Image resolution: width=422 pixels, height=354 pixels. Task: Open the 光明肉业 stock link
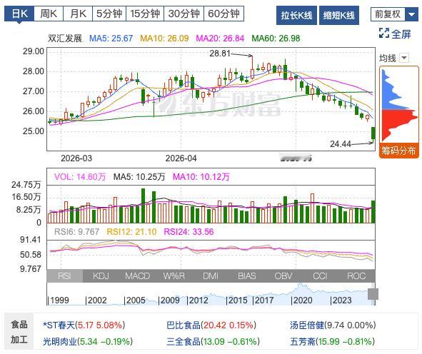pyautogui.click(x=60, y=342)
